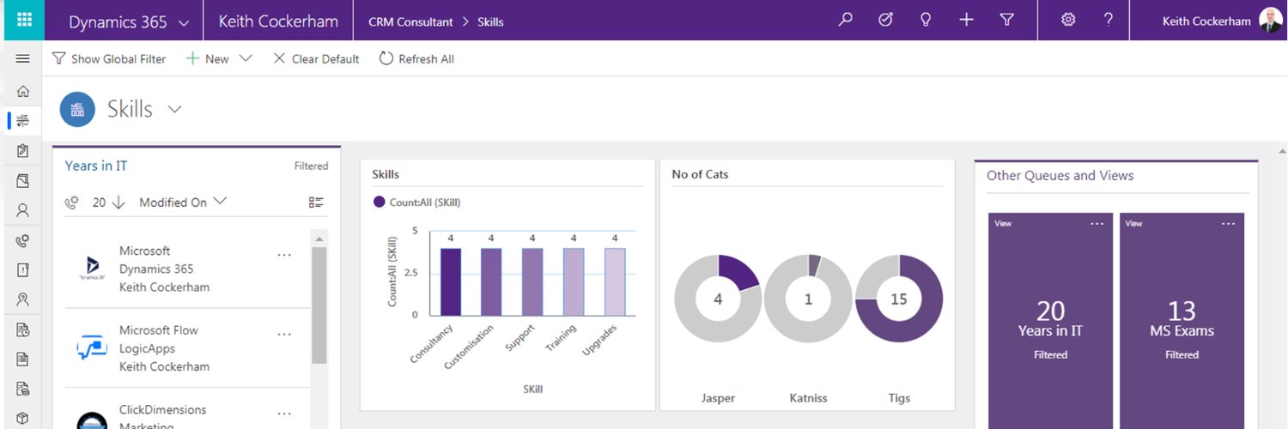Open the 20 Years in IT tile
1288x429 pixels.
(x=1051, y=321)
